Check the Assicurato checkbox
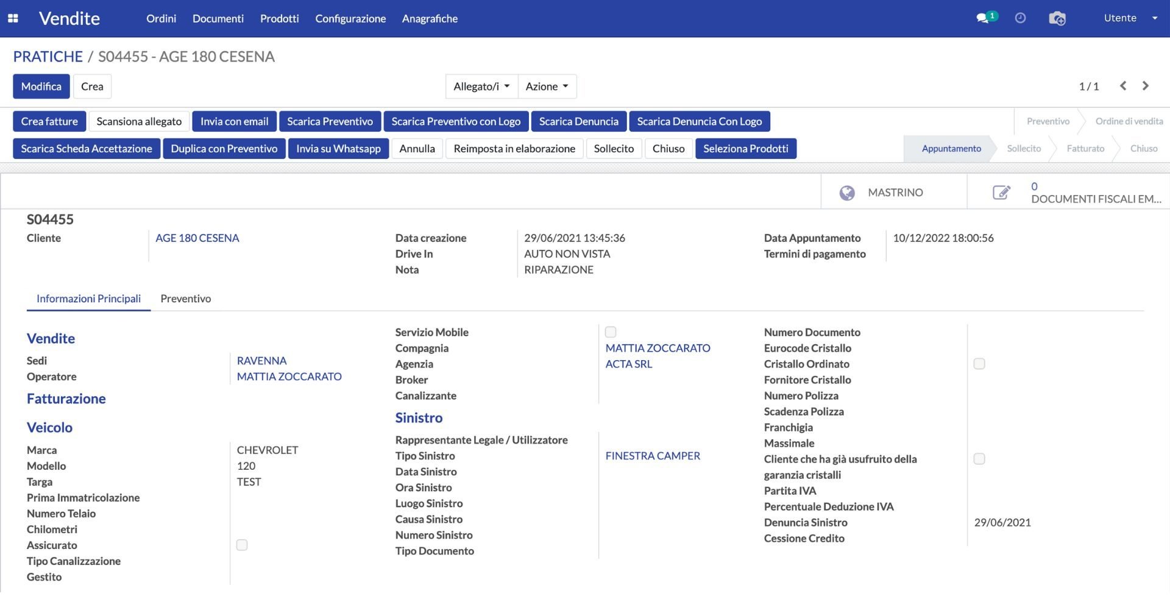Viewport: 1170px width, 602px height. (x=242, y=545)
